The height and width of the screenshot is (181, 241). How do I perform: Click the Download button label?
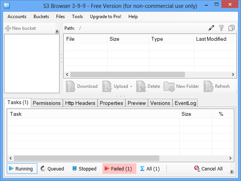(x=87, y=86)
